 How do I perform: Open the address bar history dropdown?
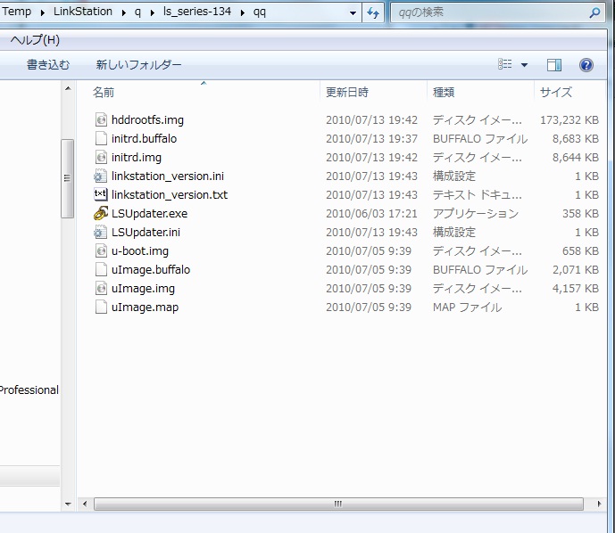[x=353, y=12]
